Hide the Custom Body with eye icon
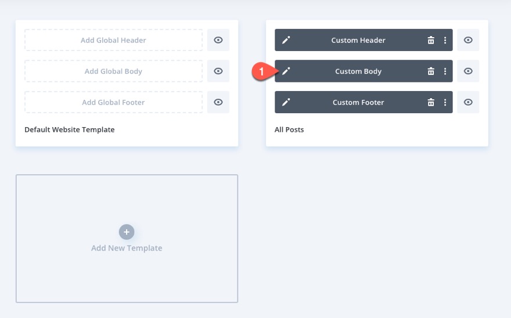 [468, 71]
